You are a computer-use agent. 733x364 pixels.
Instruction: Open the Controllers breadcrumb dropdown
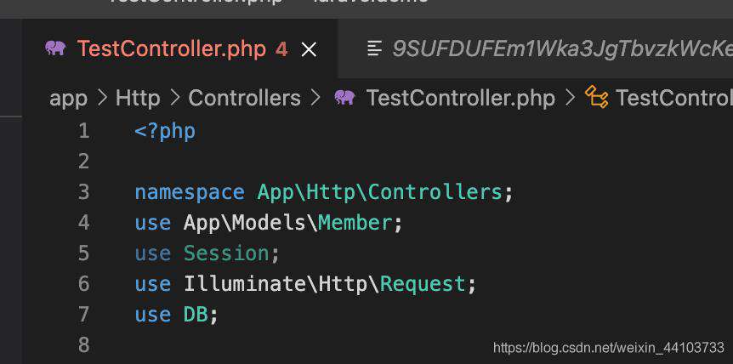click(245, 98)
